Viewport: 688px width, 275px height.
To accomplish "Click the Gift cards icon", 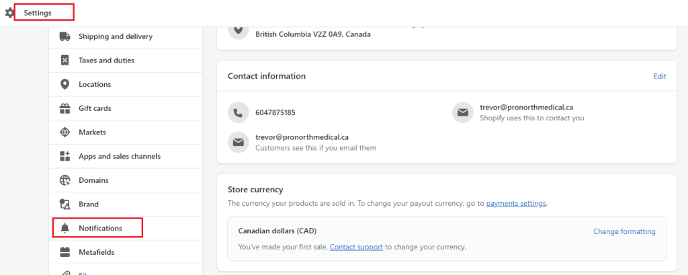I will pyautogui.click(x=65, y=108).
